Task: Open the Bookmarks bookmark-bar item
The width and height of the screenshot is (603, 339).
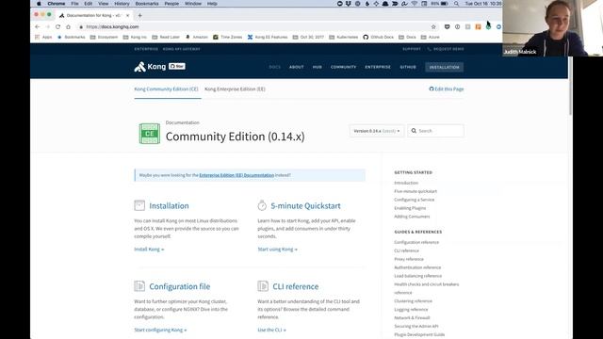Action: [x=72, y=38]
